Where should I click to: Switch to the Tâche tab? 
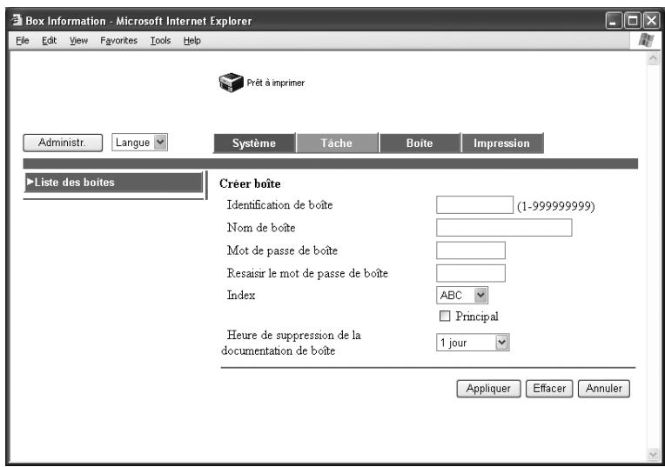click(x=337, y=143)
